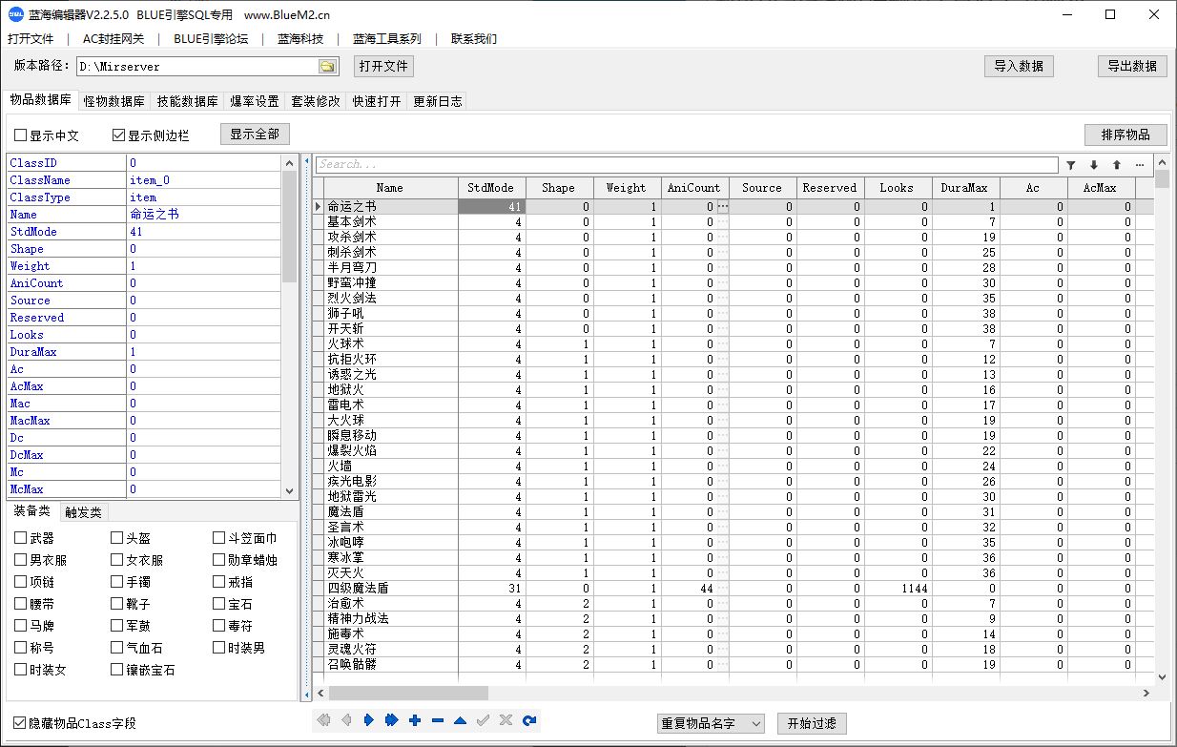Open the search options ellipsis menu
Image resolution: width=1177 pixels, height=747 pixels.
(x=1140, y=165)
